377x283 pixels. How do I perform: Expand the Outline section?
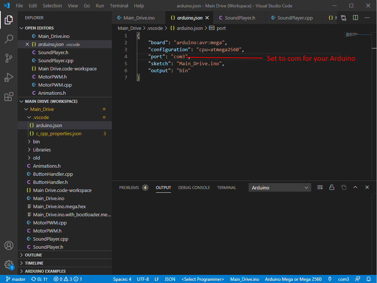[65, 255]
